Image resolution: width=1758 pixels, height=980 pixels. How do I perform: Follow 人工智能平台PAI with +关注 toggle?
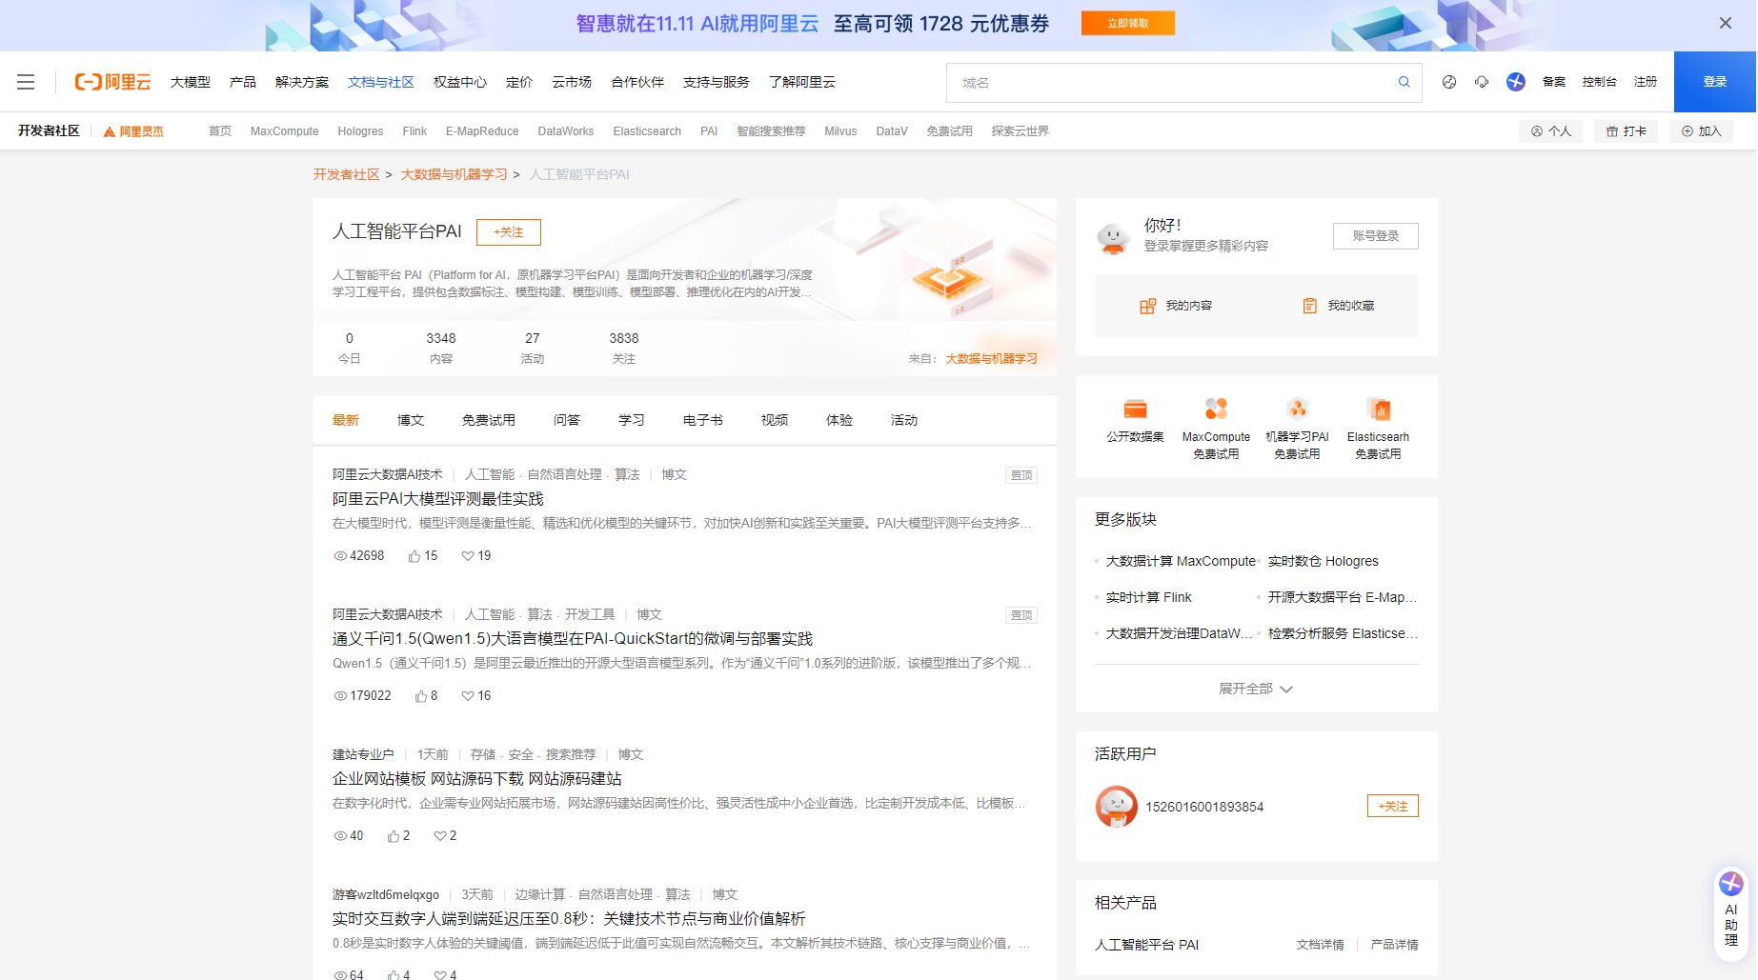pyautogui.click(x=509, y=231)
